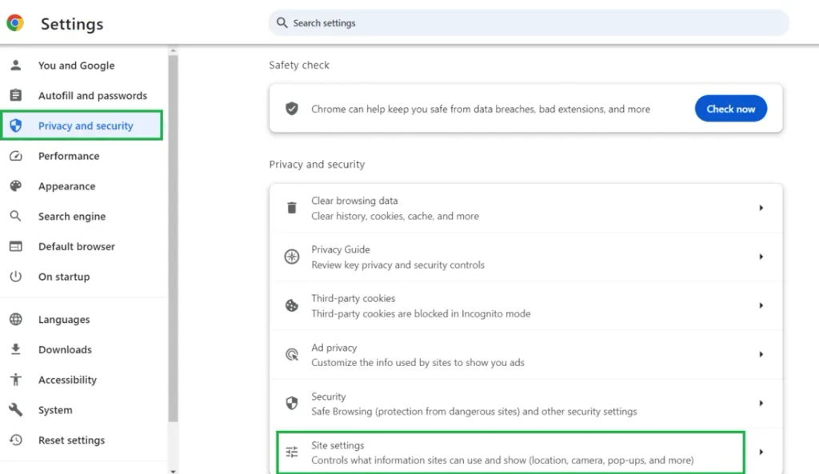Click the System wrench icon
Viewport: 819px width, 474px height.
coord(16,410)
